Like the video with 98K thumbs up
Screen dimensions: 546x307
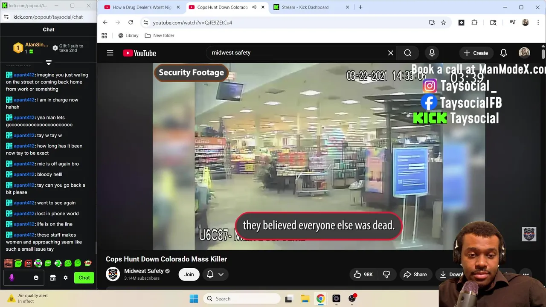point(363,275)
